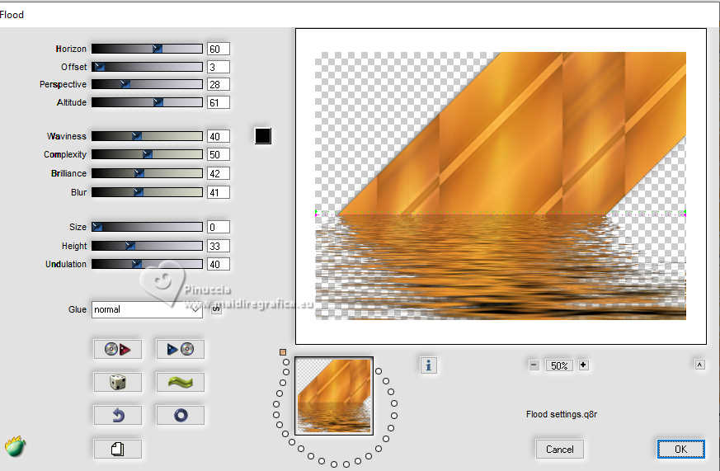Viewport: 720px width, 471px height.
Task: Click the save preset arrow-and-disc button
Action: [x=180, y=350]
